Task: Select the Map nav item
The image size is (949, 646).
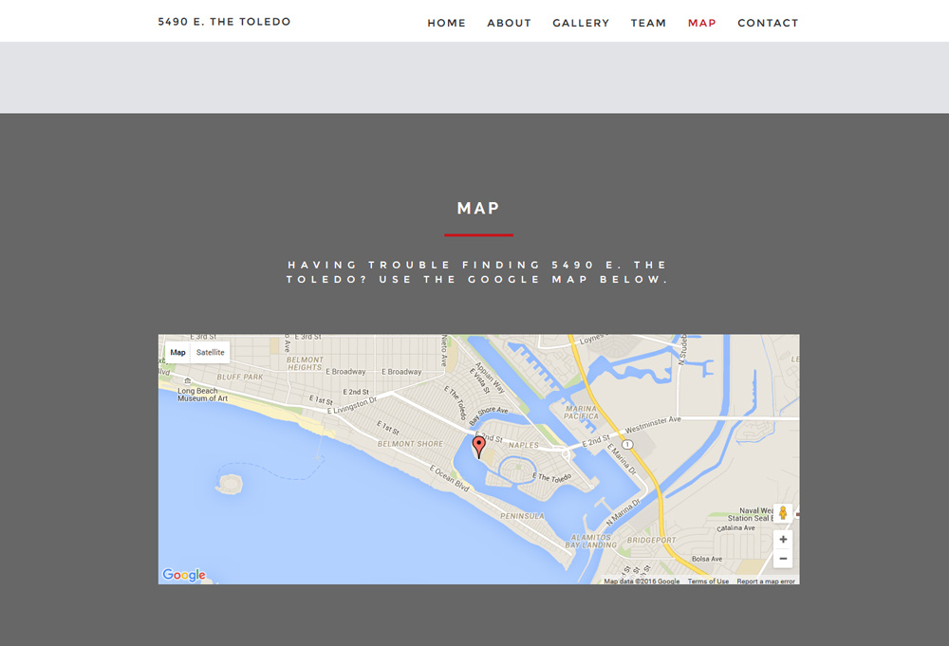Action: click(x=702, y=23)
